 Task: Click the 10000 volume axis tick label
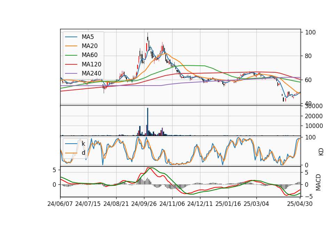(x=314, y=126)
